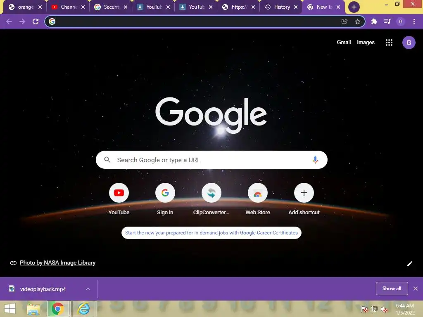Switch to the Security tab

[x=110, y=7]
